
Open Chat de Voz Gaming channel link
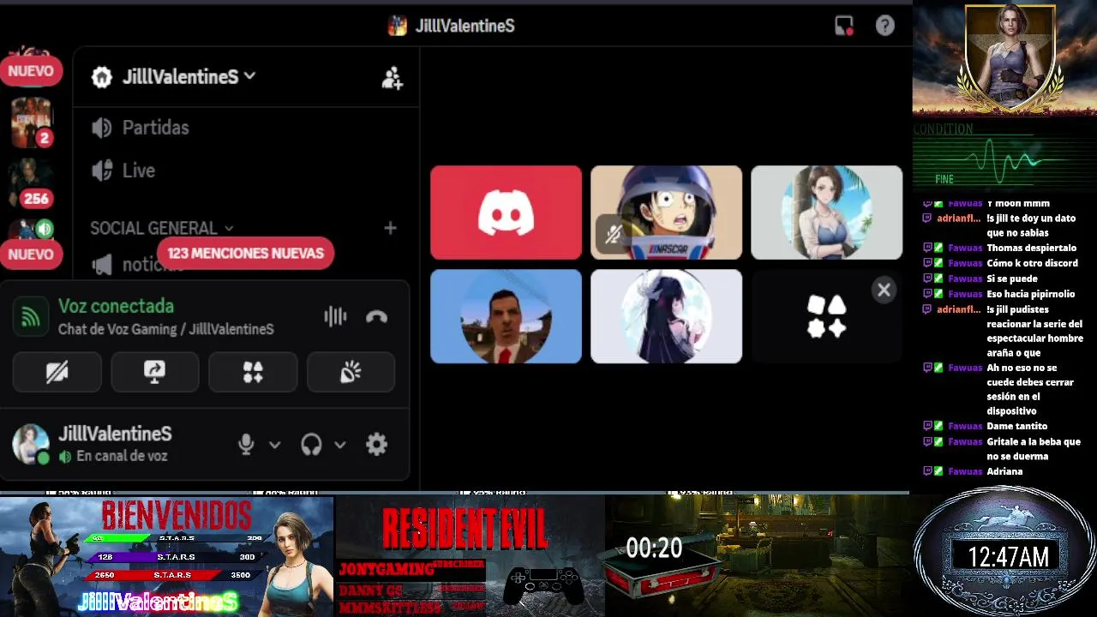coord(165,329)
